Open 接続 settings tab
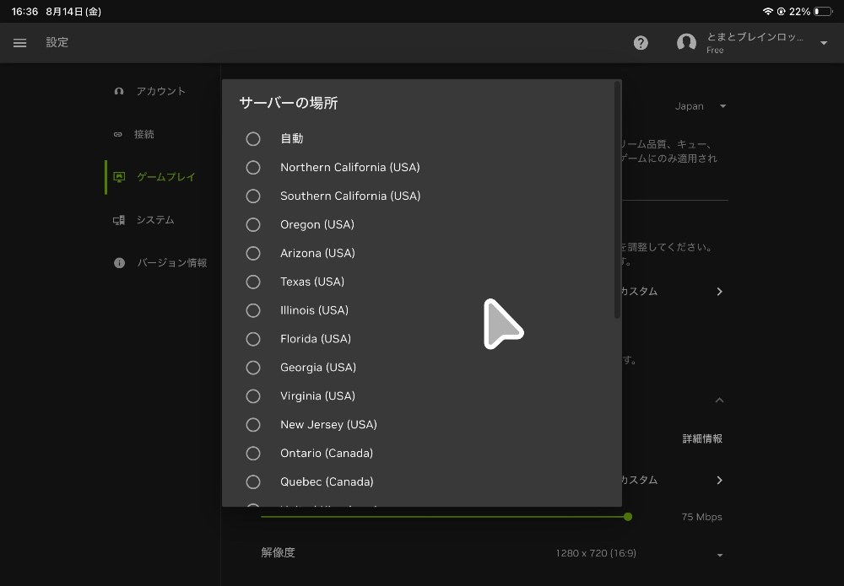The image size is (844, 586). (x=160, y=134)
